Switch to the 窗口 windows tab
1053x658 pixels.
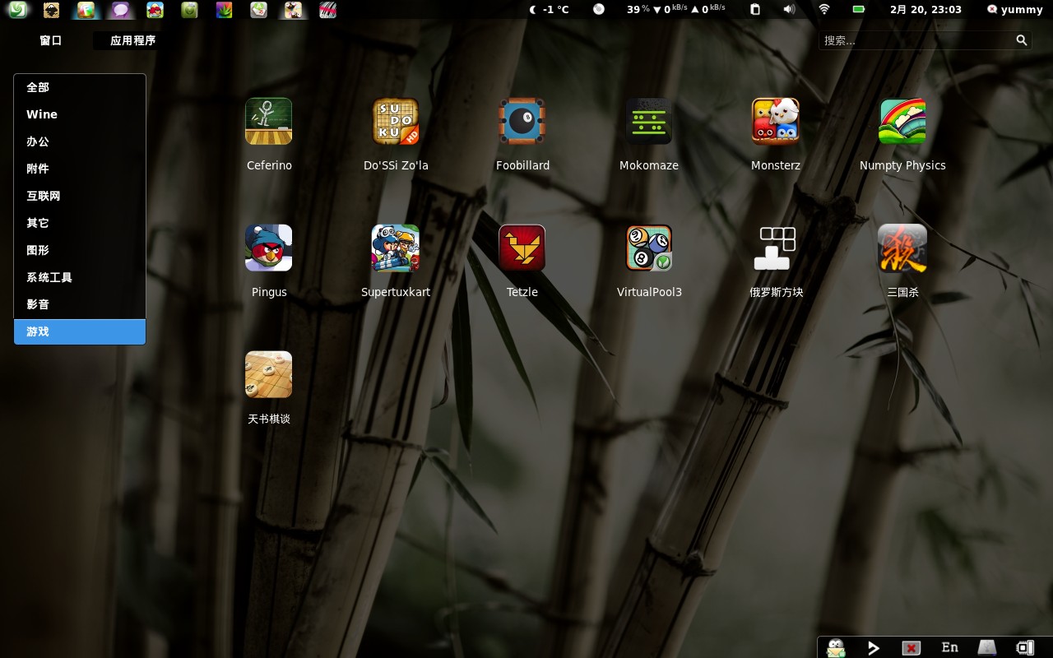pos(51,40)
